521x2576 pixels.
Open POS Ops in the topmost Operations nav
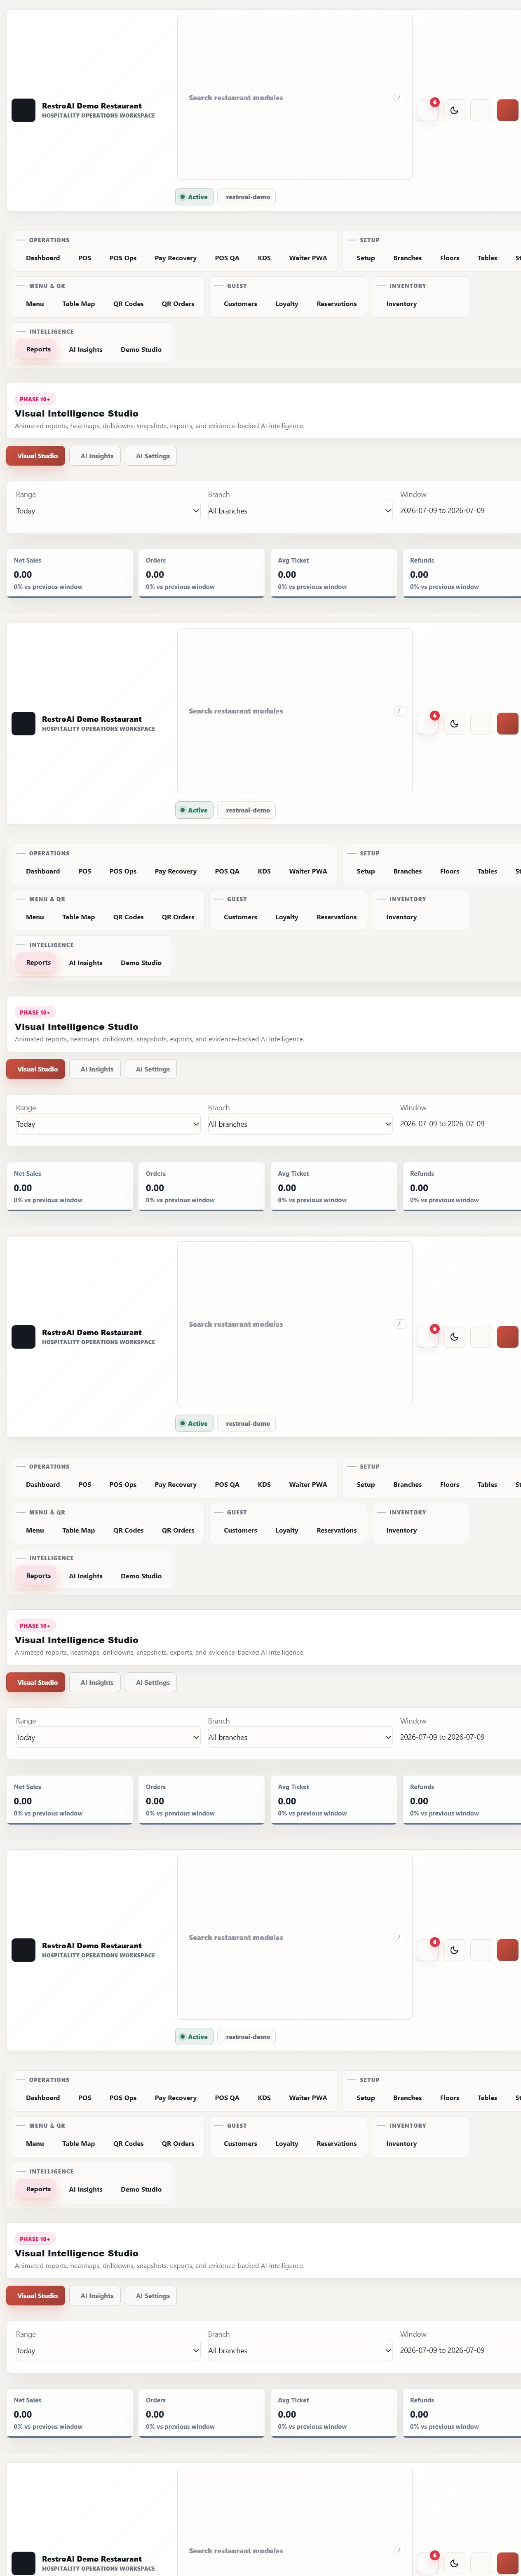click(x=123, y=258)
